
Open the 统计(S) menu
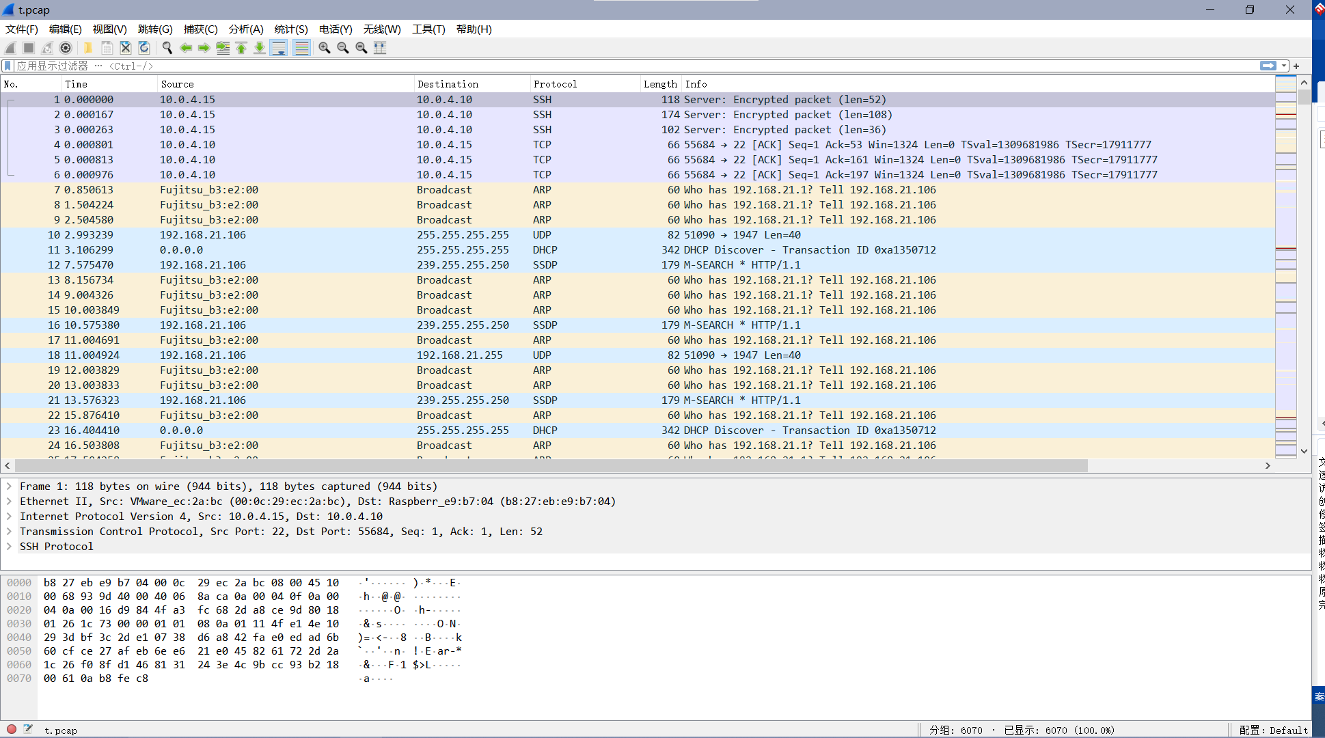point(291,29)
